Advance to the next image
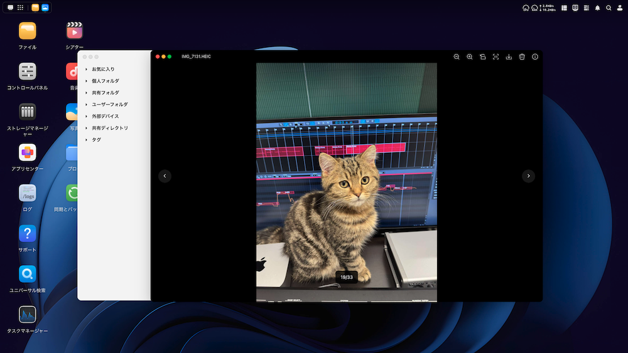Viewport: 628px width, 353px height. click(529, 176)
